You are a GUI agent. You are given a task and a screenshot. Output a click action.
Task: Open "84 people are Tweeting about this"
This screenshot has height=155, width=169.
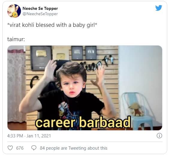click(x=74, y=148)
